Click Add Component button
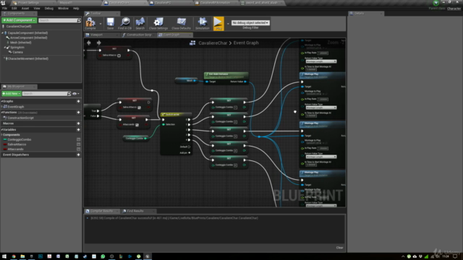The height and width of the screenshot is (260, 463). point(20,20)
